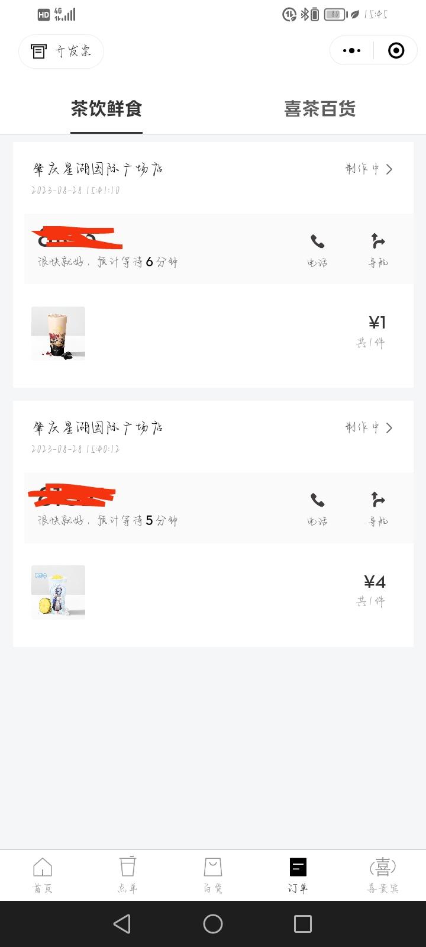Tap the pineapple drink thumbnail
This screenshot has height=947, width=426.
[x=58, y=592]
